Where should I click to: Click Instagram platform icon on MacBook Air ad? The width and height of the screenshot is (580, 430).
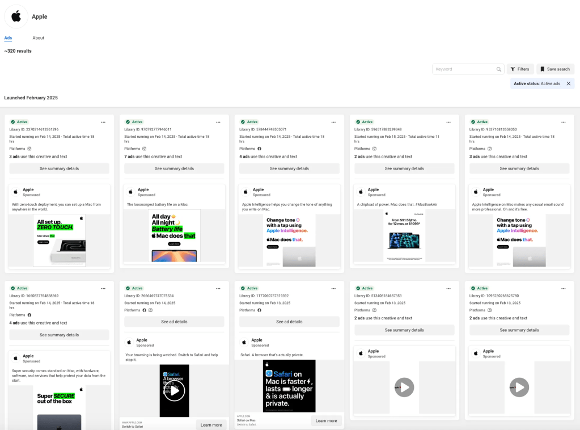click(374, 149)
